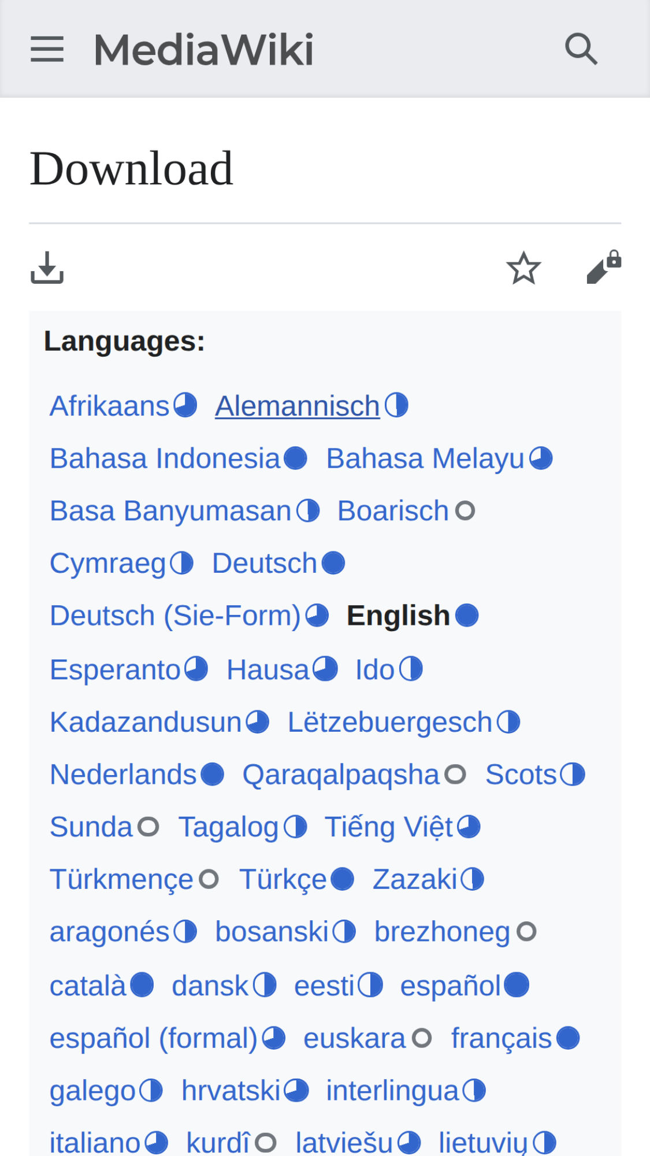Screen dimensions: 650x1156
Task: Select the interlingua language link
Action: 392,1091
